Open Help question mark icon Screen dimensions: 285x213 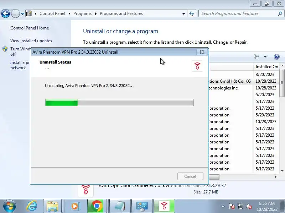tap(277, 57)
